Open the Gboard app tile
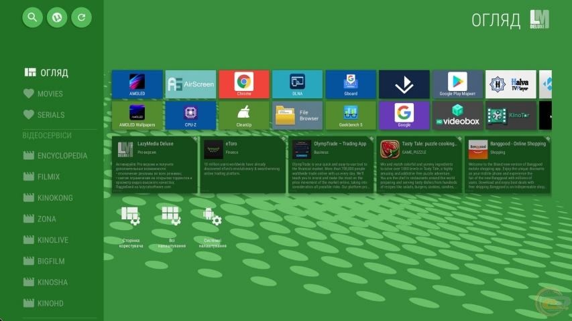 [351, 84]
